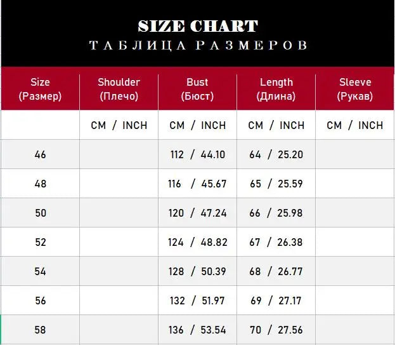Select the size 56 row label
The width and height of the screenshot is (395, 345).
click(40, 301)
